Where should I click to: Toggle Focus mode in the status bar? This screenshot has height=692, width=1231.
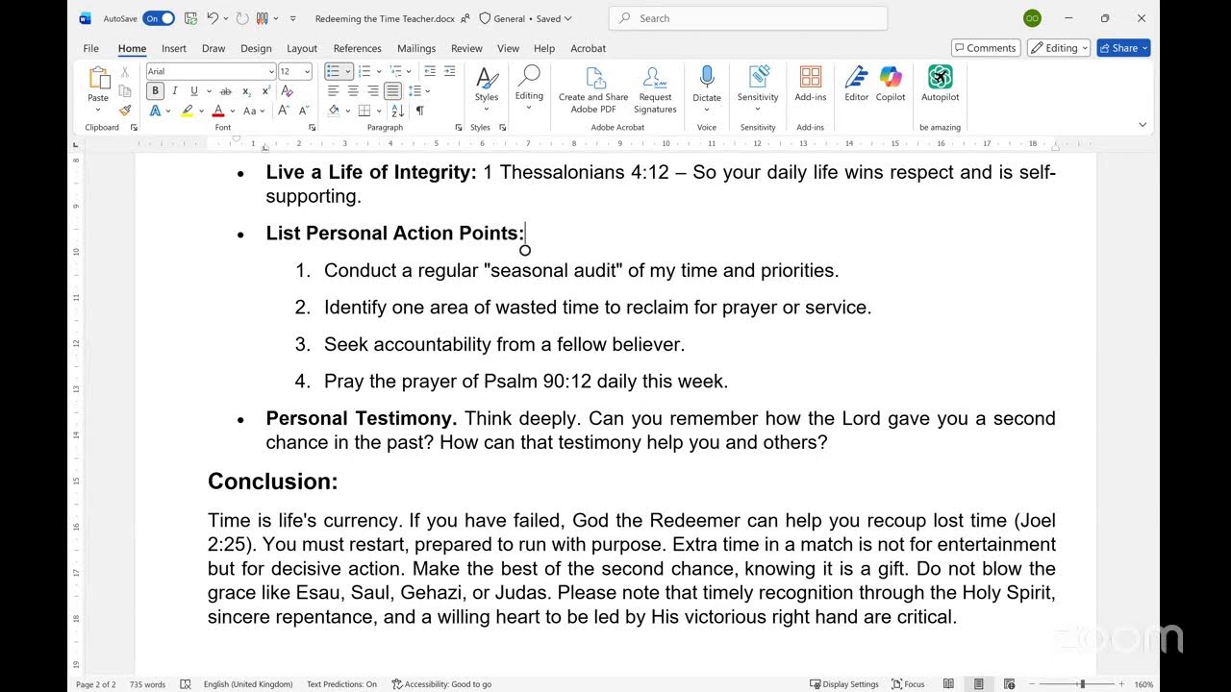[907, 684]
